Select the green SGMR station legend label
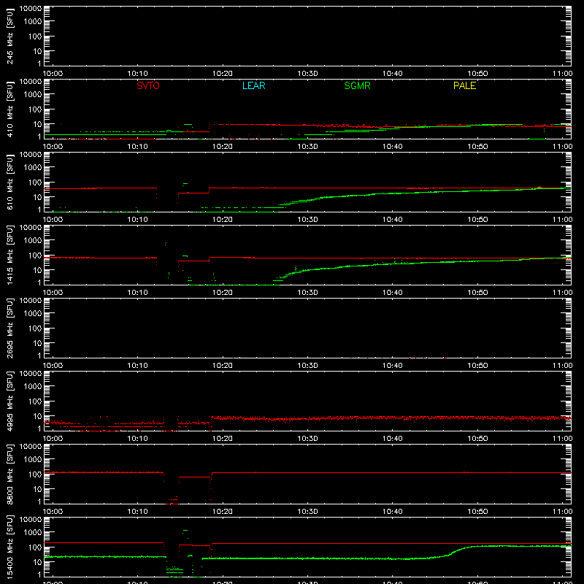Screen dimensions: 584x584 (357, 85)
